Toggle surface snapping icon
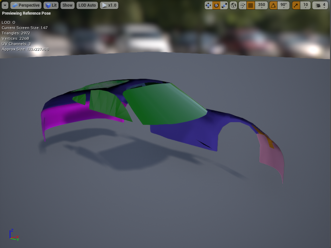 click(242, 5)
